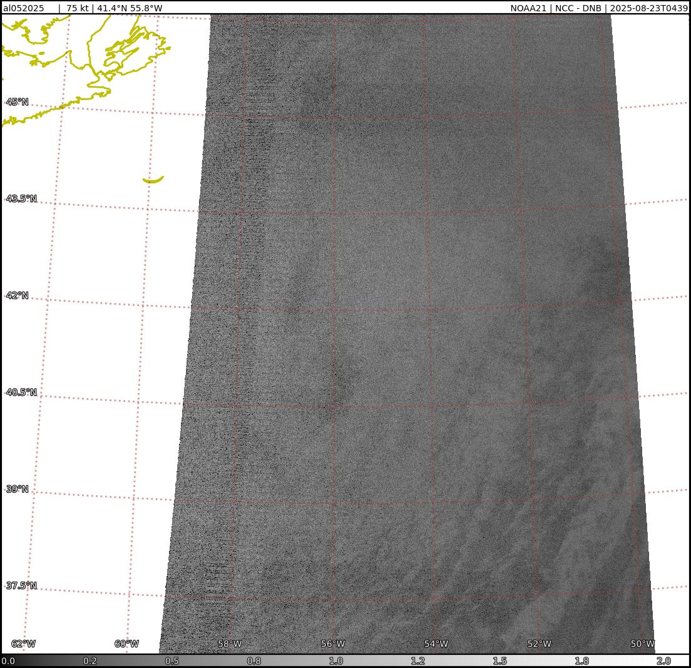Select the 58°W longitude label

(230, 644)
